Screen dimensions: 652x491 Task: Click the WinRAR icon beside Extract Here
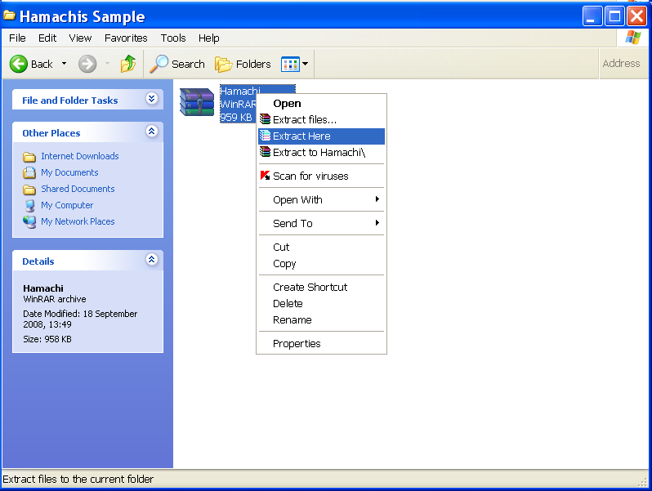click(265, 136)
